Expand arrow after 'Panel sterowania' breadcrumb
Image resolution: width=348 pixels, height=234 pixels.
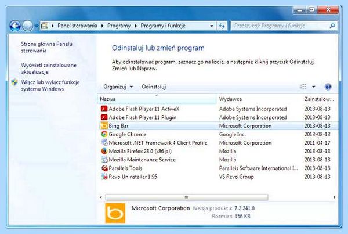(x=102, y=26)
